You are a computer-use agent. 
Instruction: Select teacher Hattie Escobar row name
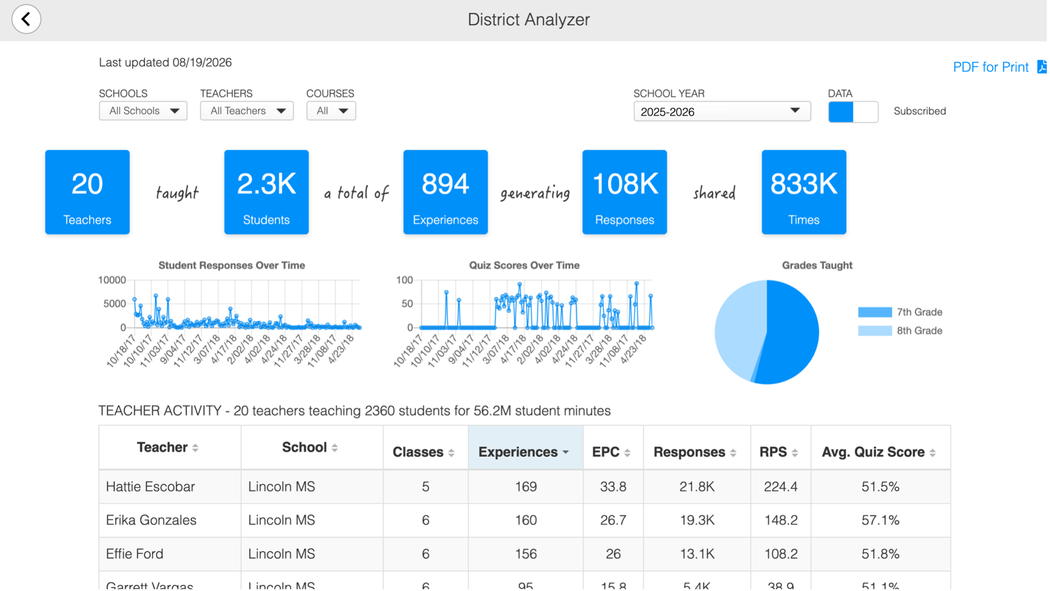click(x=150, y=487)
